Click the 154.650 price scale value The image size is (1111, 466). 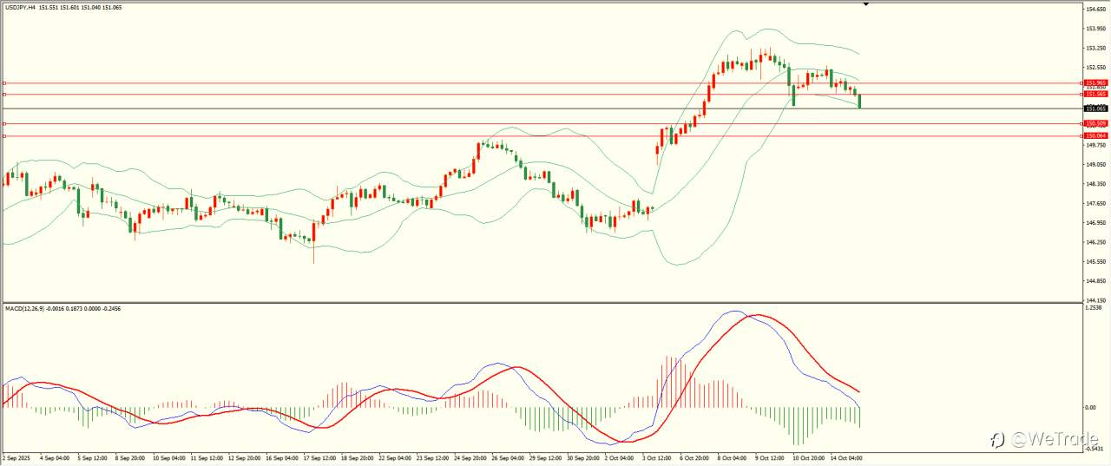1095,9
